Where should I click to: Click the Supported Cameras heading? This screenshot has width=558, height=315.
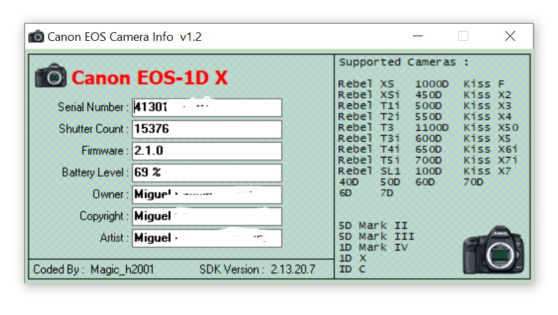click(x=404, y=62)
